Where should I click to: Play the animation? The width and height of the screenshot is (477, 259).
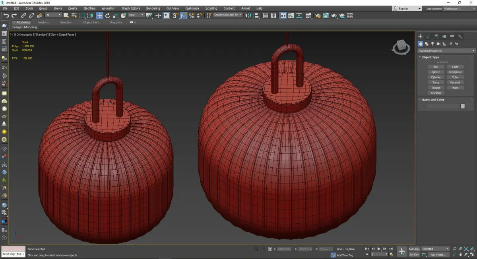coord(379,249)
